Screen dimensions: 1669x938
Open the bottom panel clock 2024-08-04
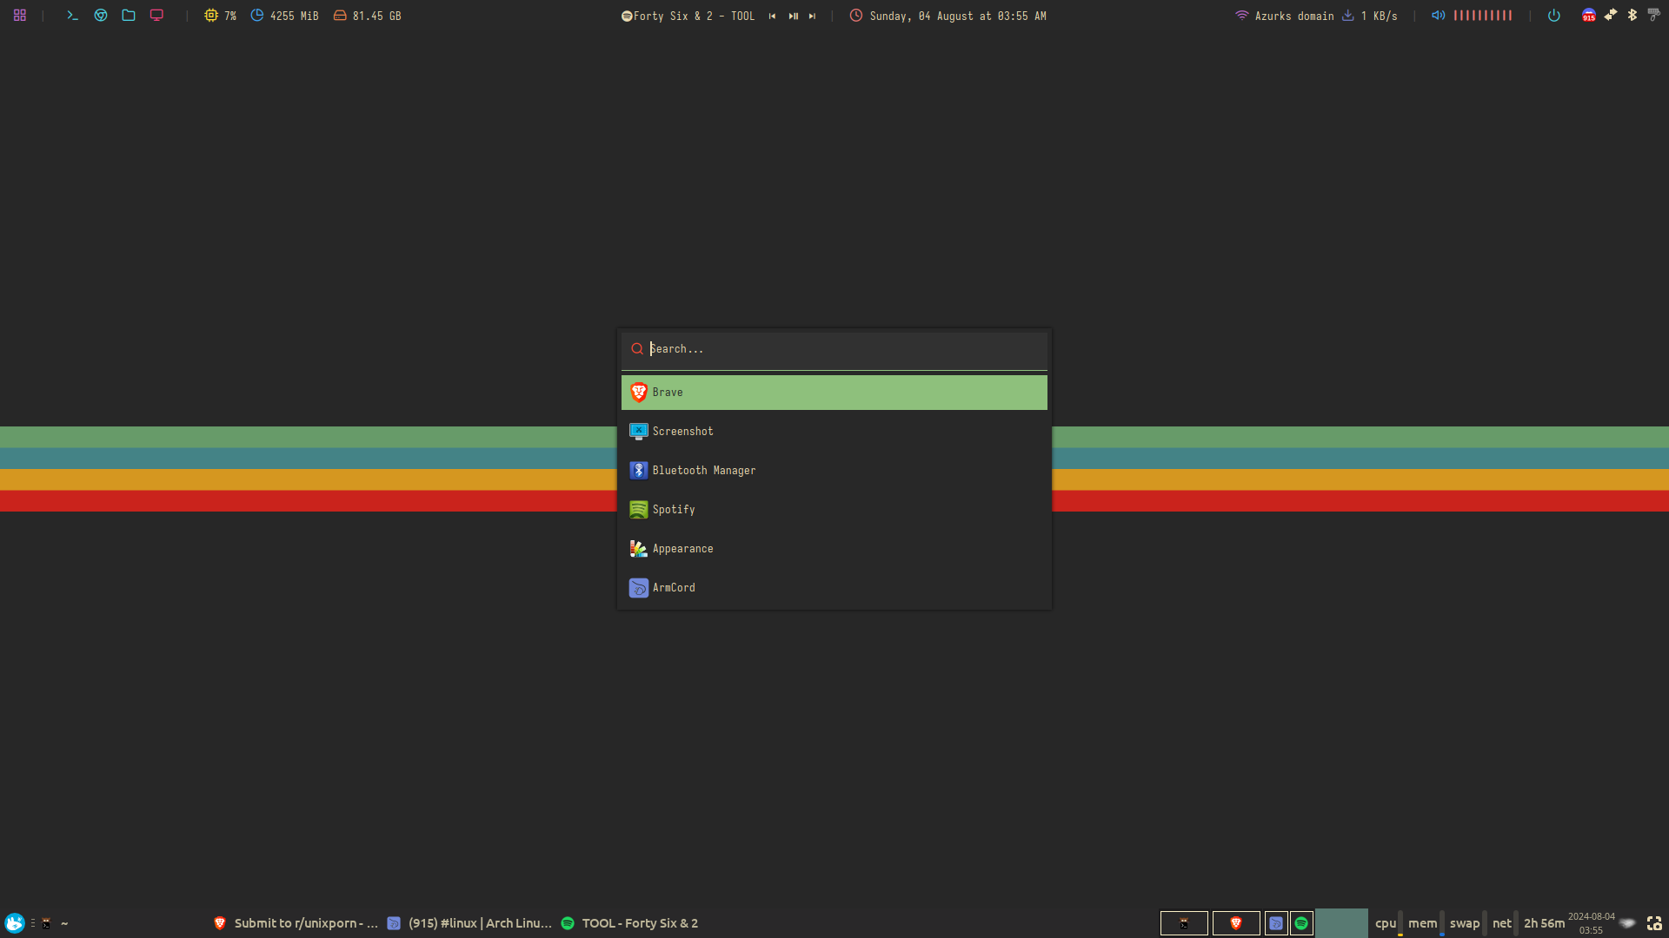1591,923
